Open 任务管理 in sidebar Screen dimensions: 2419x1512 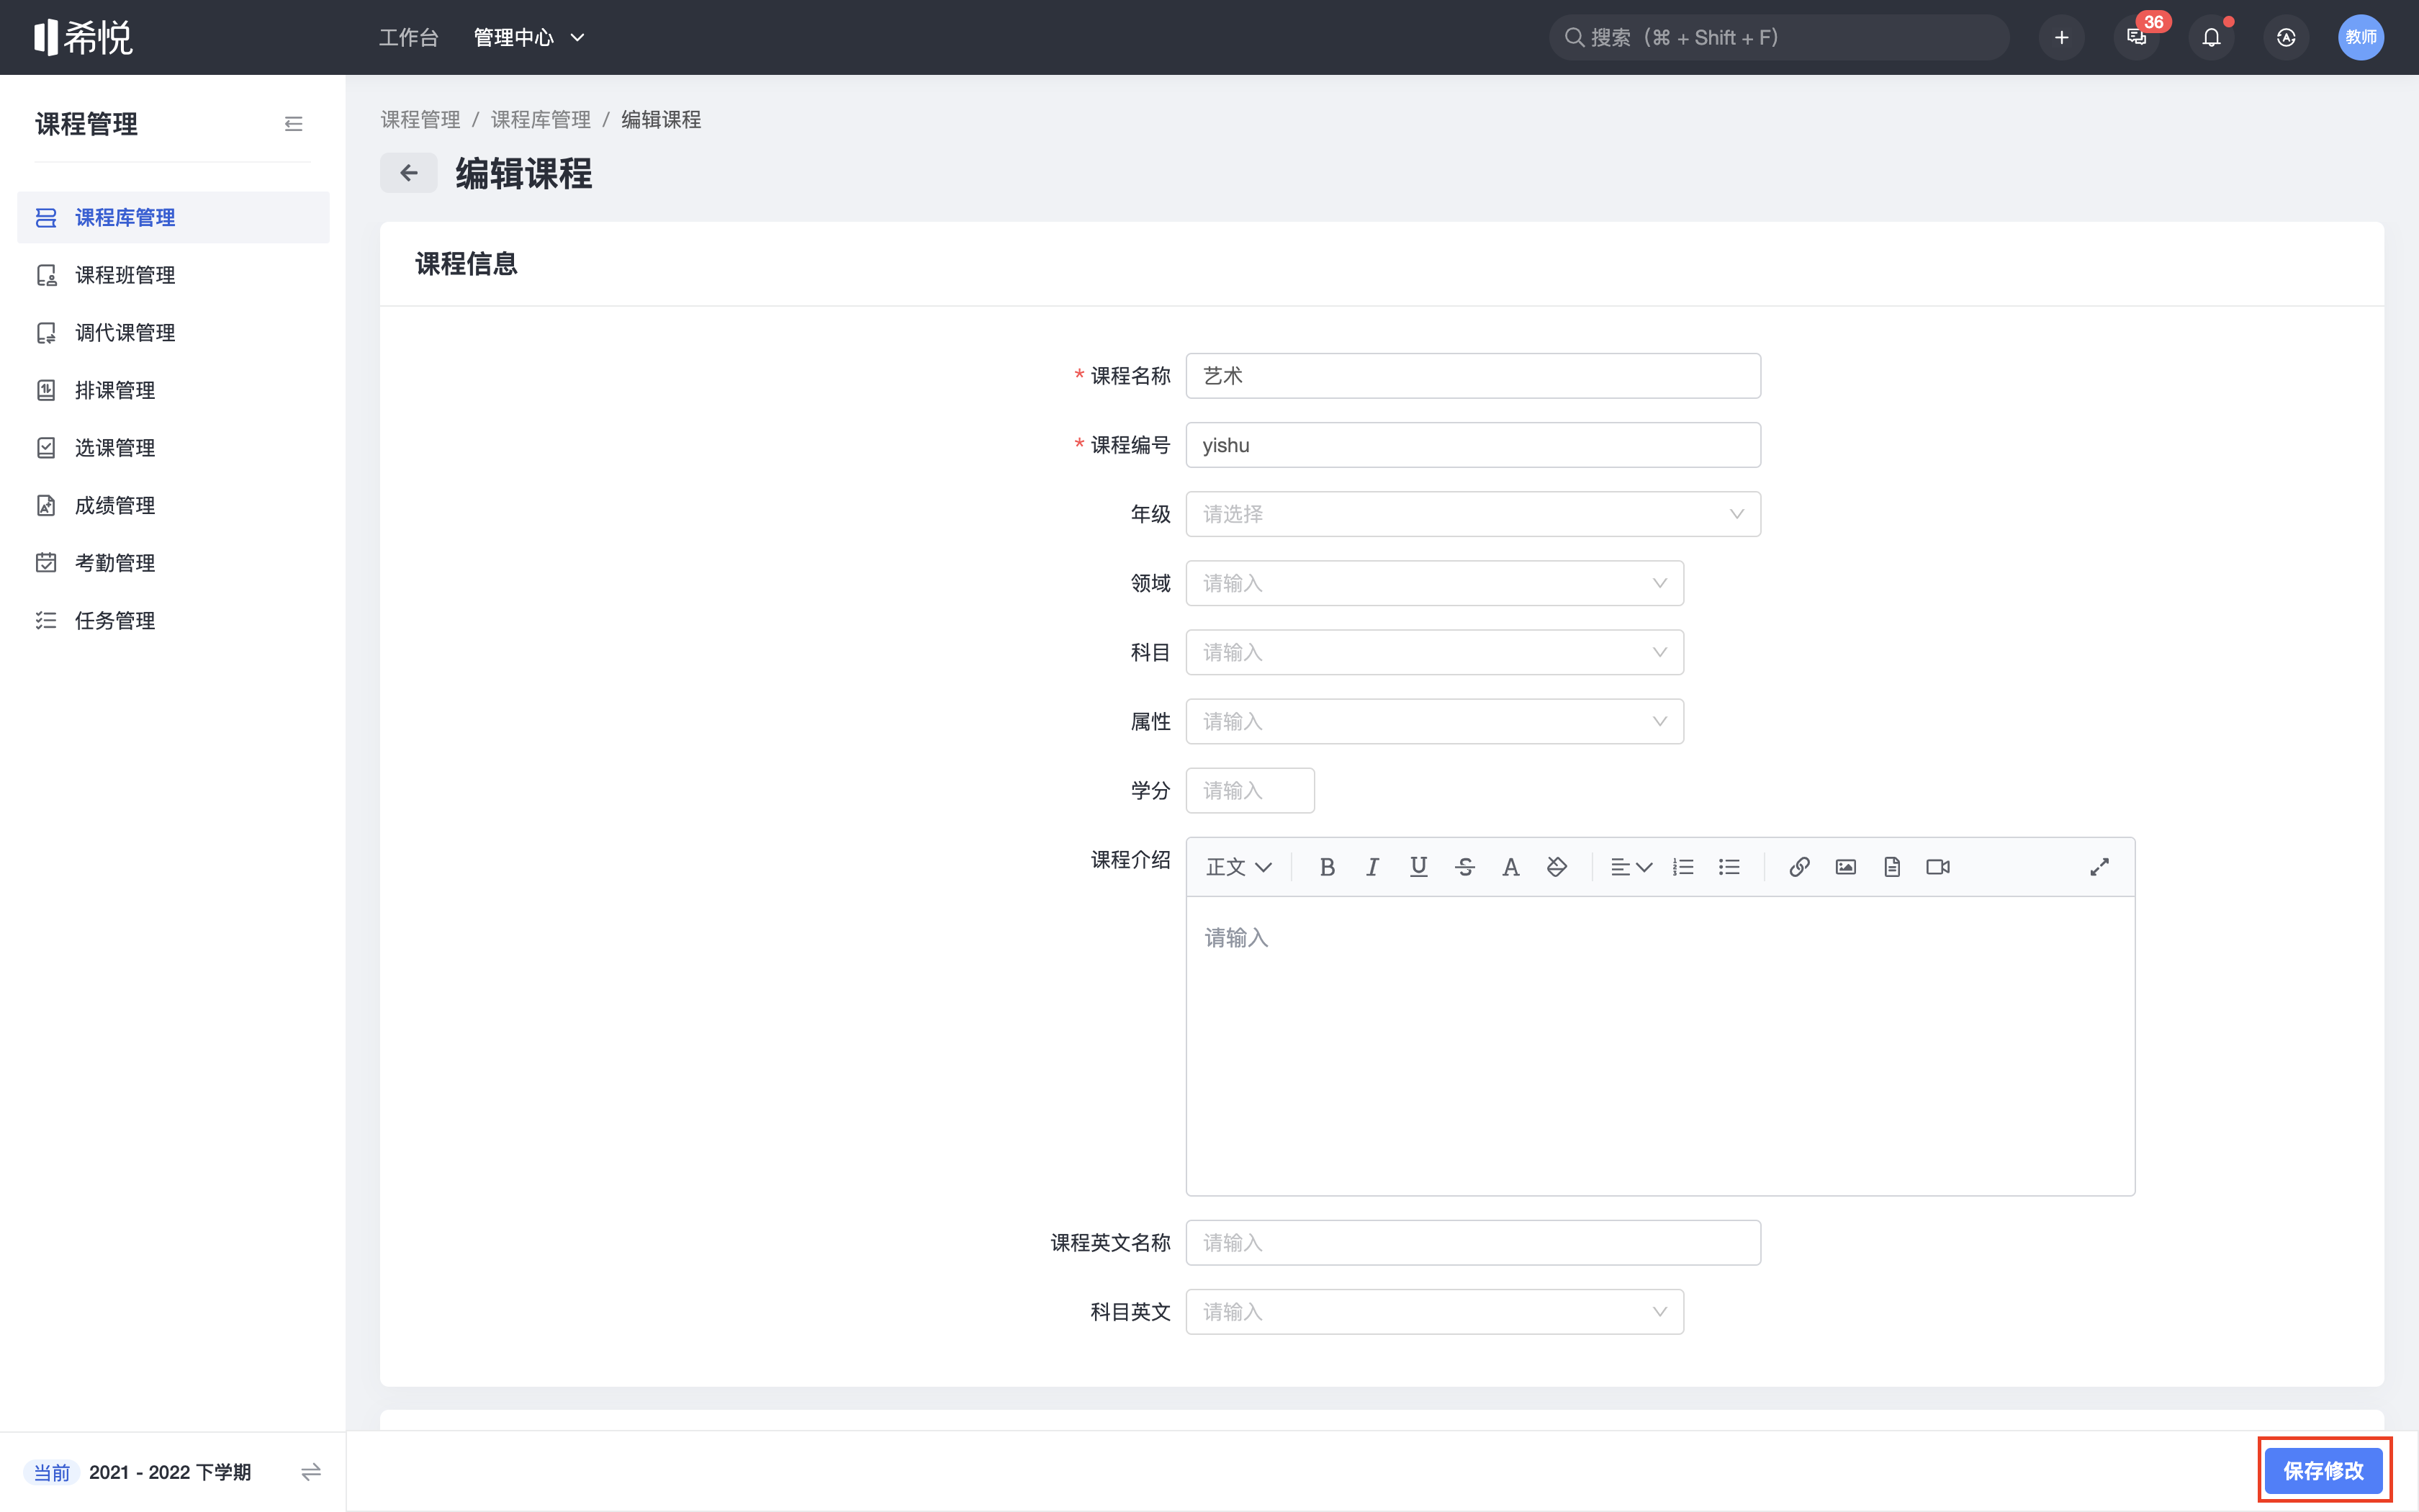173,620
